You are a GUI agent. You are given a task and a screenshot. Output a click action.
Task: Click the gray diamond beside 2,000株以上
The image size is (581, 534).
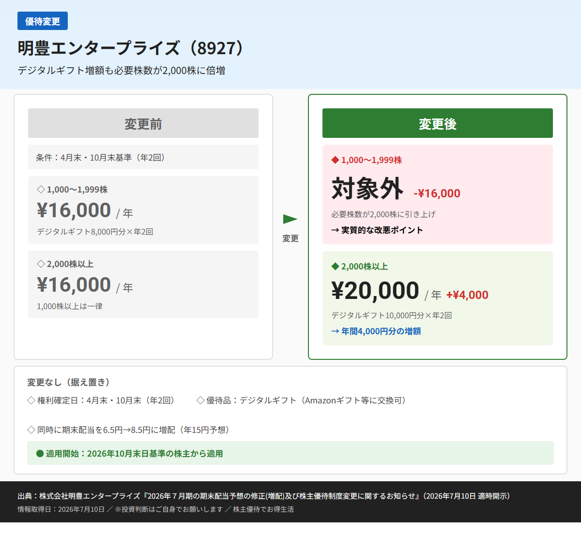[x=41, y=264]
